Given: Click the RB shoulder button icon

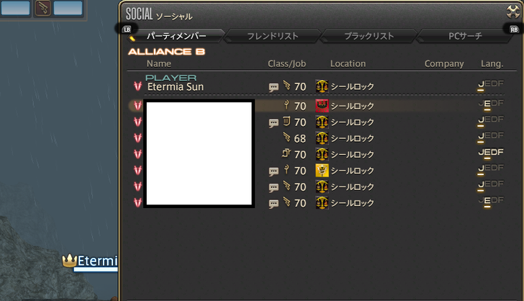Looking at the screenshot, I should (514, 30).
